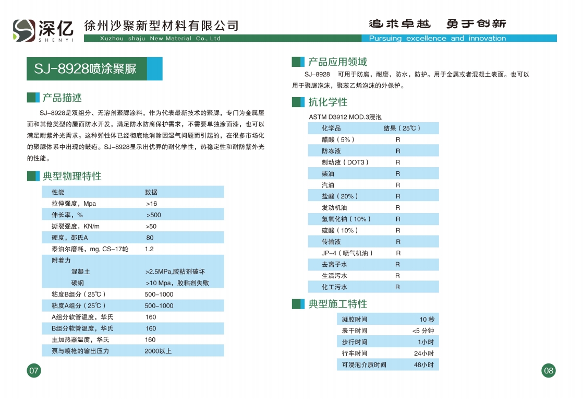Click the hardness value "80"
The image size is (583, 412).
(x=150, y=238)
